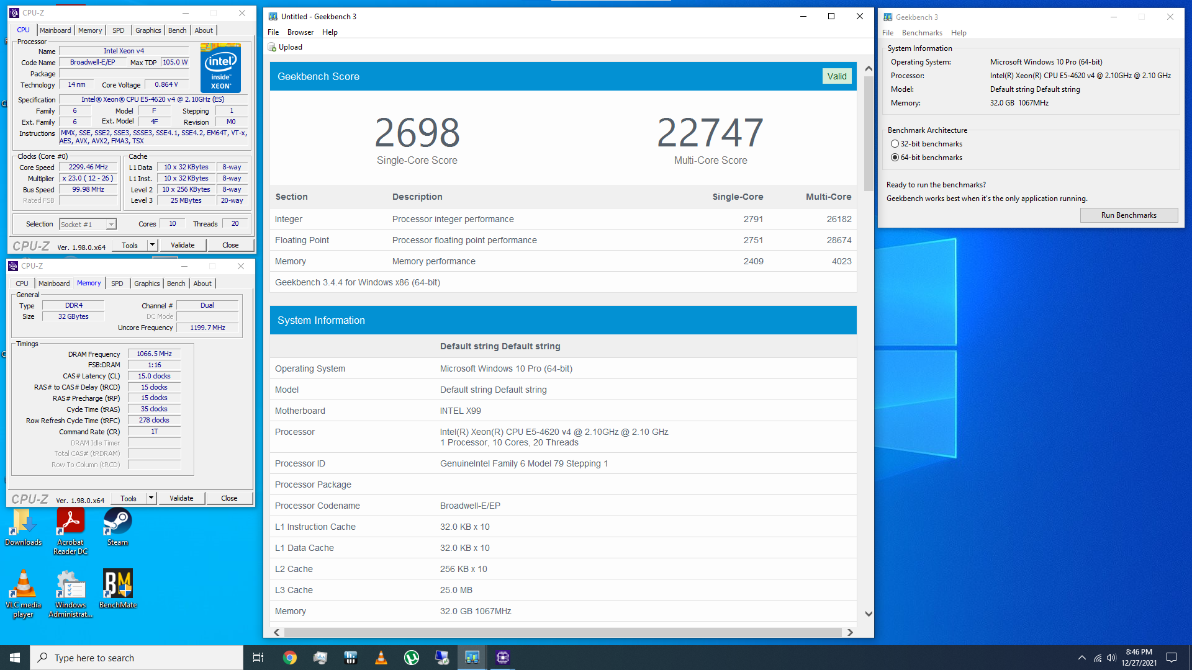Switch to the About tab in top CPU-Z window
The image size is (1192, 670).
click(x=204, y=30)
